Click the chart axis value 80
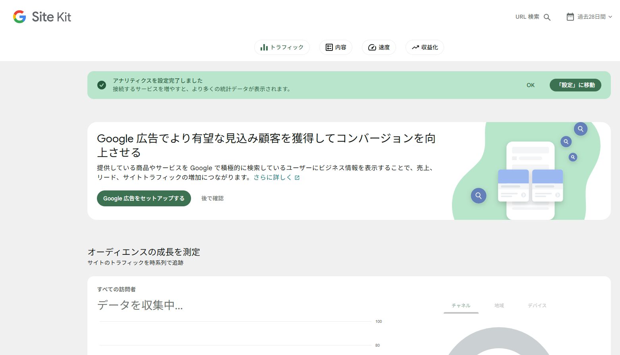620x355 pixels. [377, 345]
